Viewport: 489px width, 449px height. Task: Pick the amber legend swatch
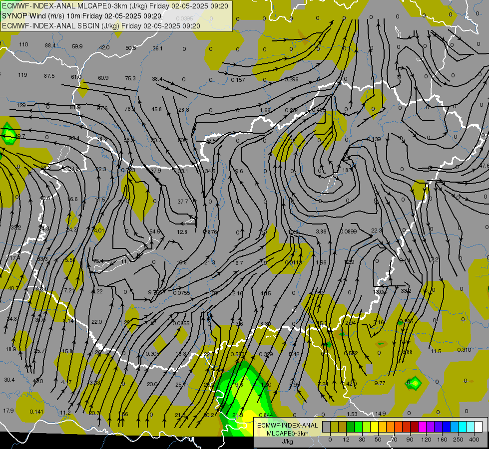click(x=382, y=427)
